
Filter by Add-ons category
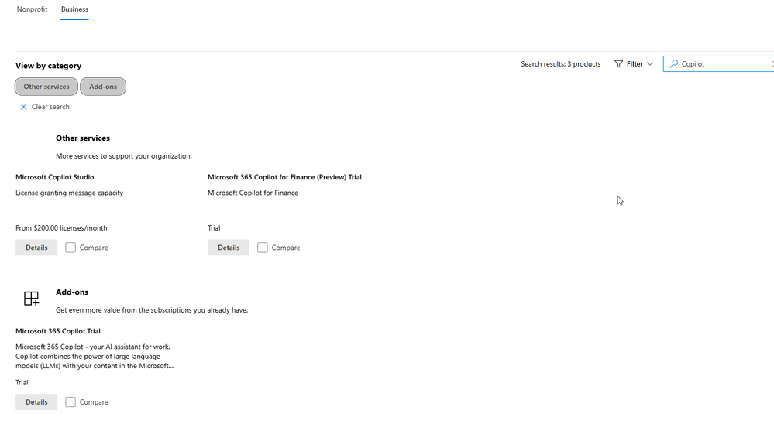pos(103,87)
